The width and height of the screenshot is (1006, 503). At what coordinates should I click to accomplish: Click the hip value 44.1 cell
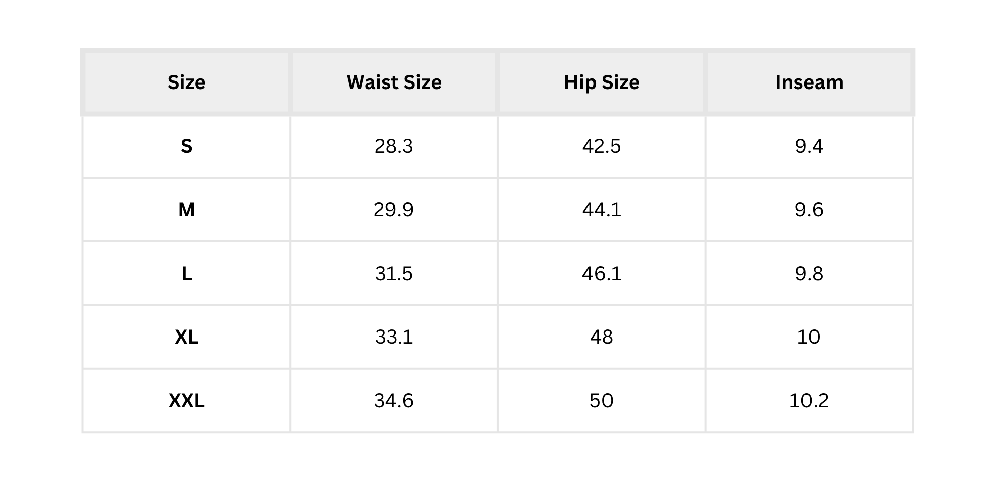[602, 210]
